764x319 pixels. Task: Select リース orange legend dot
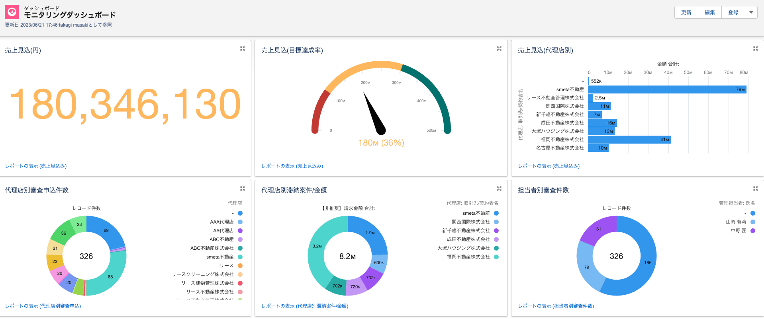click(240, 266)
